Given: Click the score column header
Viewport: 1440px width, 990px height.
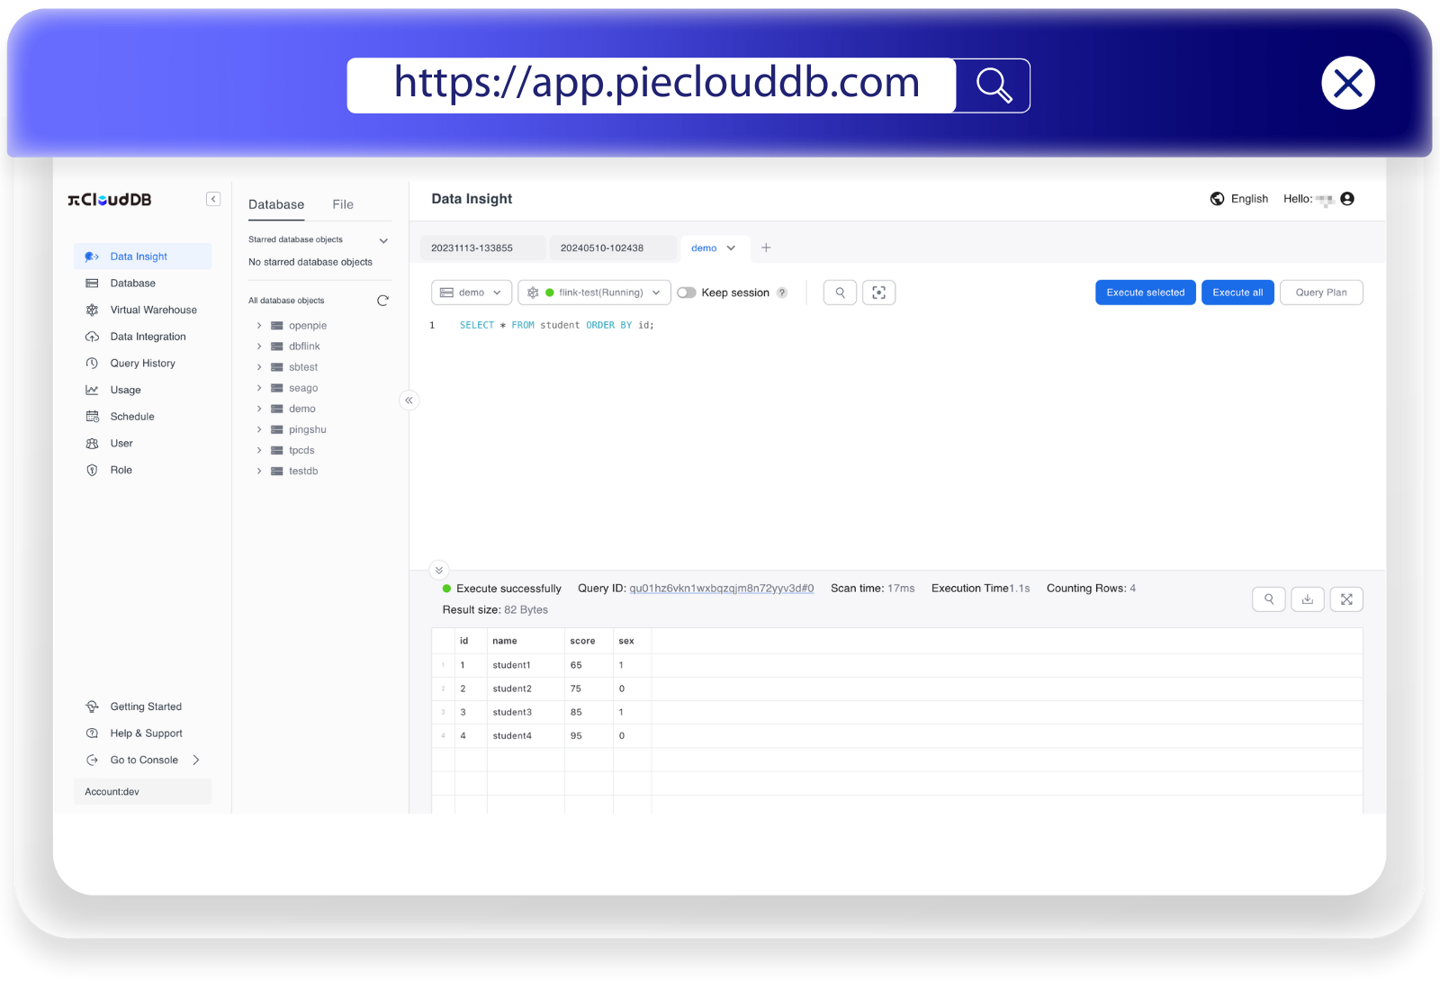Looking at the screenshot, I should 589,641.
